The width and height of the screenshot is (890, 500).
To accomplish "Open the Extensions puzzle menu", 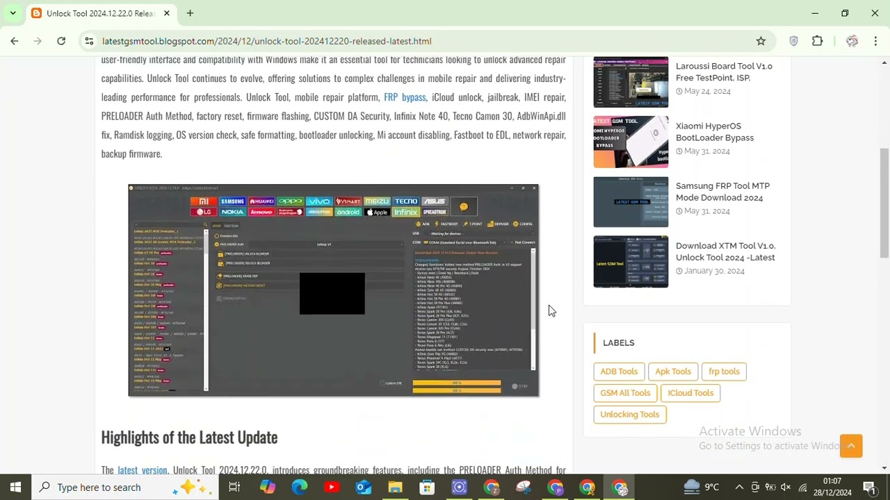I will pyautogui.click(x=818, y=41).
